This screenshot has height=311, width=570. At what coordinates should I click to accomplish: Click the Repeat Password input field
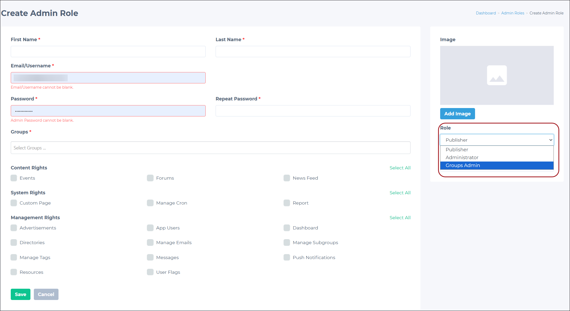(313, 111)
